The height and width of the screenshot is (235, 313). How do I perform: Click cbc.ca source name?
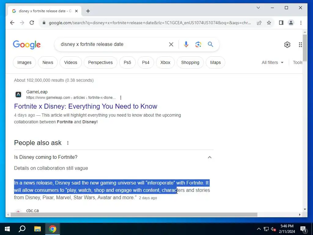pos(32,211)
